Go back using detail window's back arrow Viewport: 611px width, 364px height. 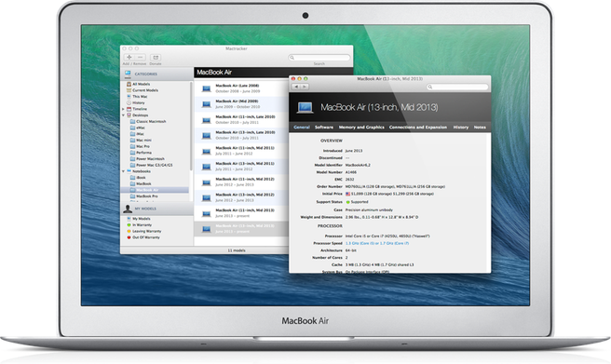pos(296,87)
